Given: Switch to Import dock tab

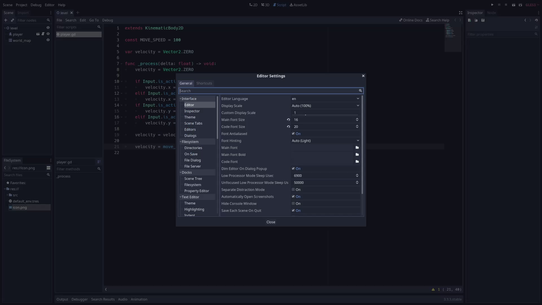Looking at the screenshot, I should (23, 13).
